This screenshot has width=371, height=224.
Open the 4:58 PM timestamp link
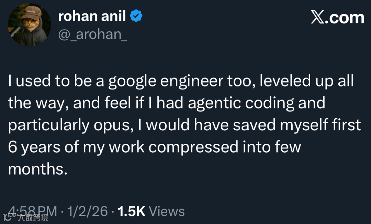pyautogui.click(x=32, y=211)
